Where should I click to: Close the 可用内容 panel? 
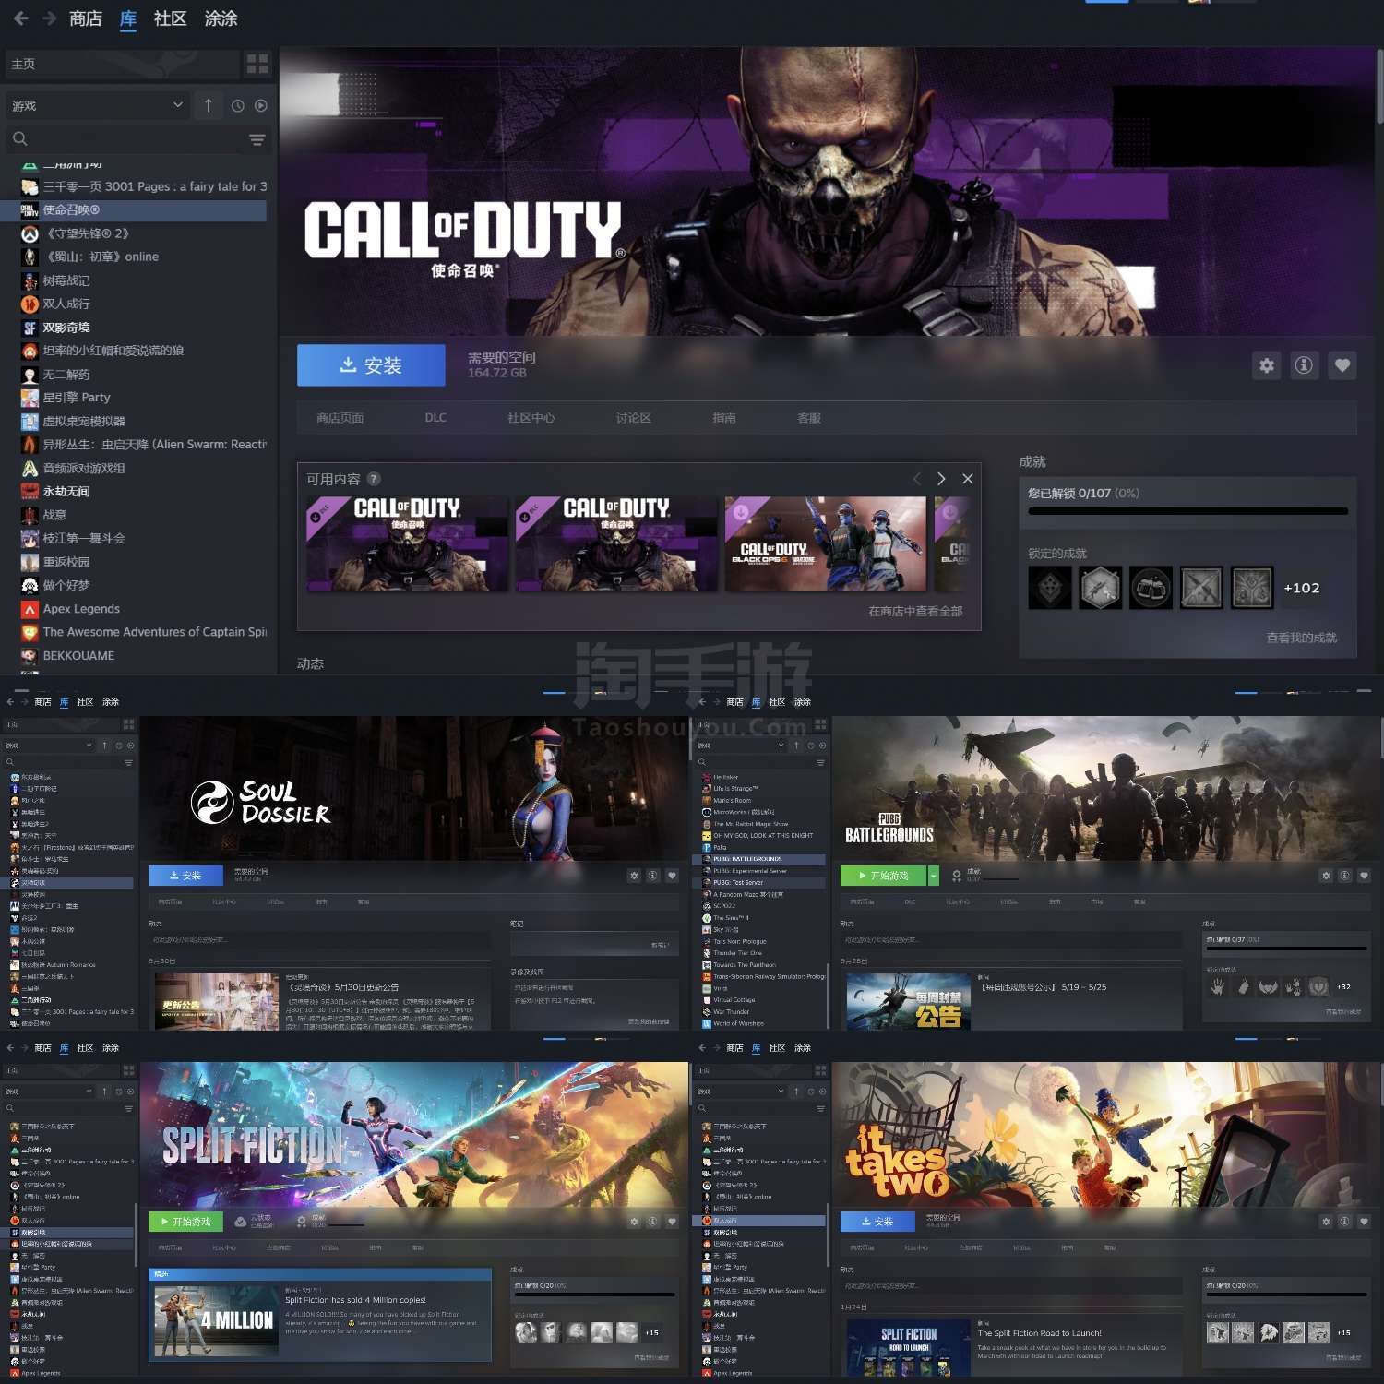[968, 479]
